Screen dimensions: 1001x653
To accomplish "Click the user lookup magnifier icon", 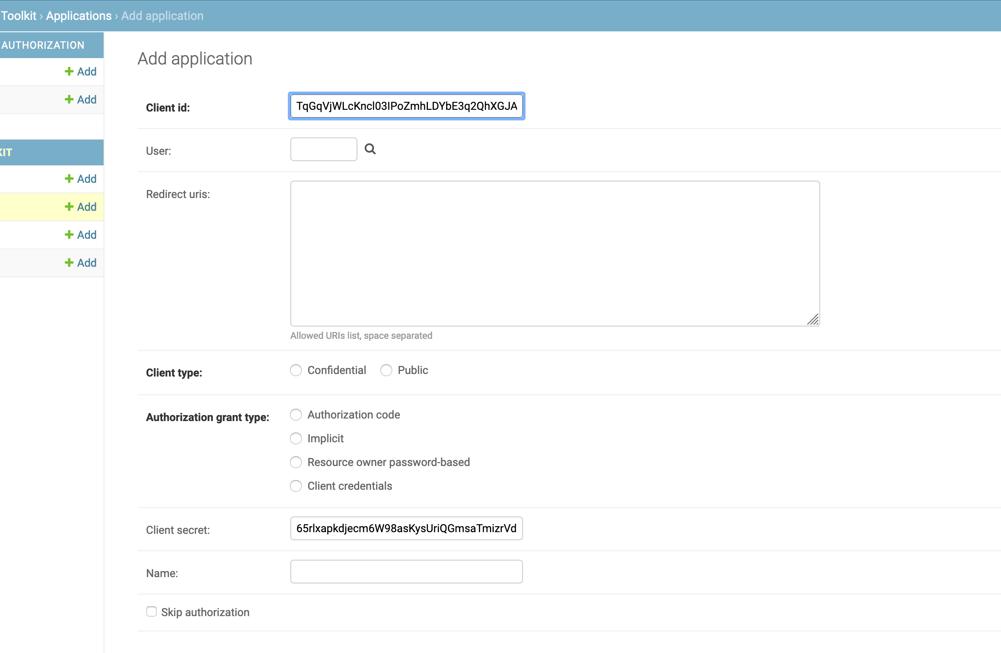I will (x=370, y=149).
